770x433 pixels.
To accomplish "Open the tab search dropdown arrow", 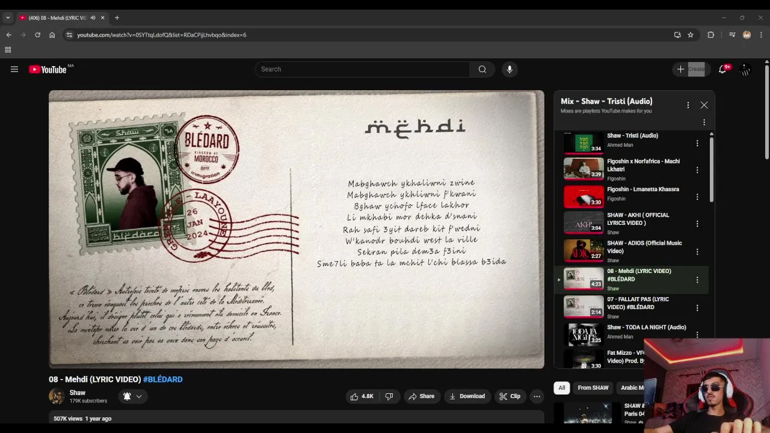I will (8, 18).
